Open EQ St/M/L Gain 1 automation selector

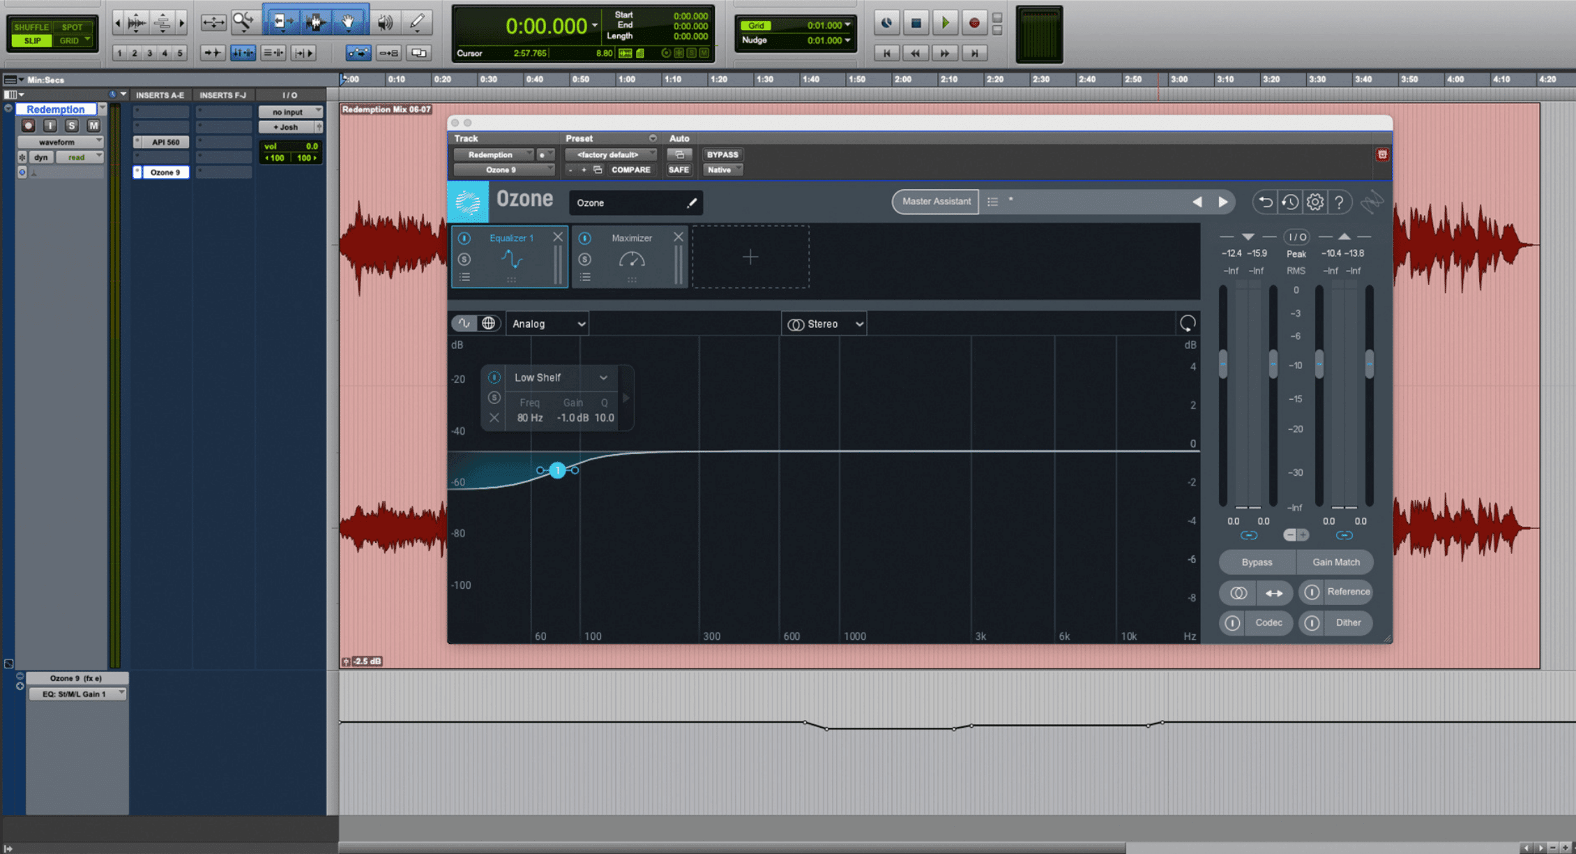[77, 694]
